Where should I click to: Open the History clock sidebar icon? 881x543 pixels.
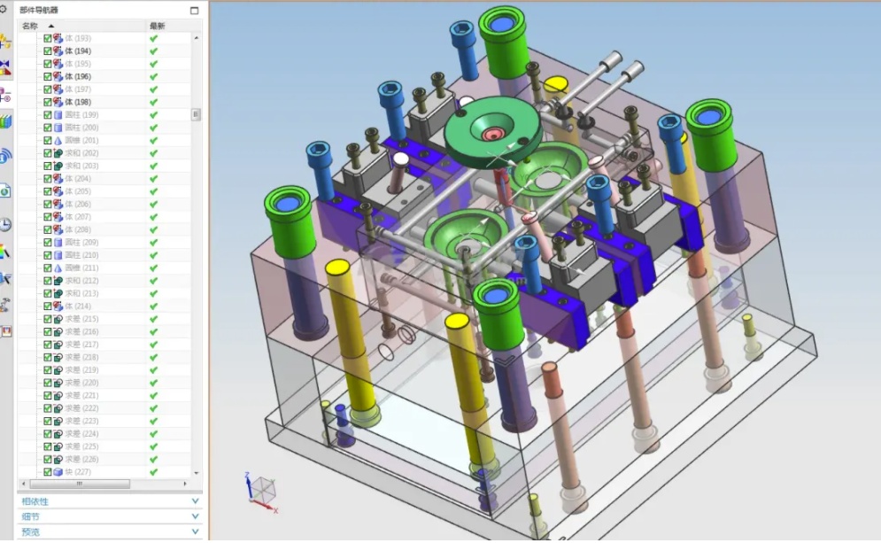pyautogui.click(x=5, y=225)
